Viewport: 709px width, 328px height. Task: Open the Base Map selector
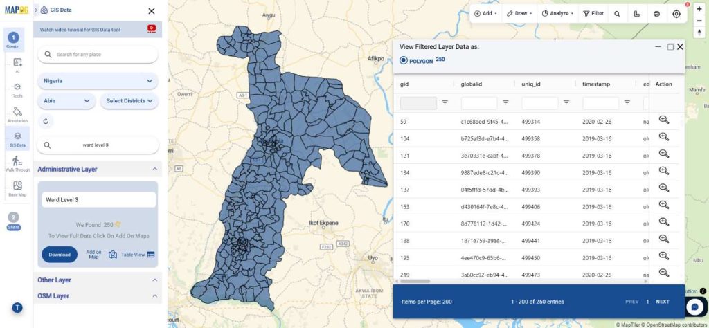point(17,188)
